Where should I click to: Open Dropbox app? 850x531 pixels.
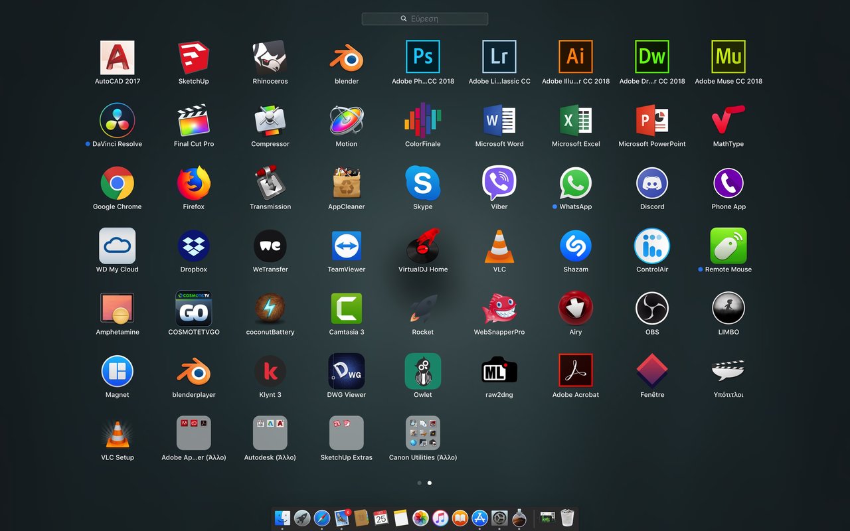(x=194, y=246)
